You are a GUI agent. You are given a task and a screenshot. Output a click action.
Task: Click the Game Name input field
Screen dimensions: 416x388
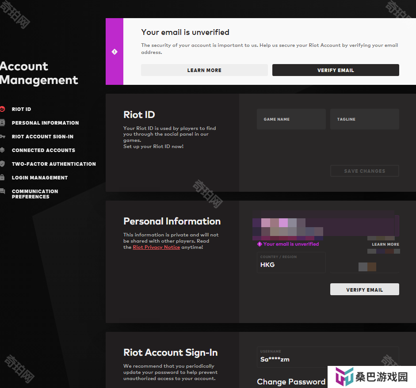tap(291, 119)
